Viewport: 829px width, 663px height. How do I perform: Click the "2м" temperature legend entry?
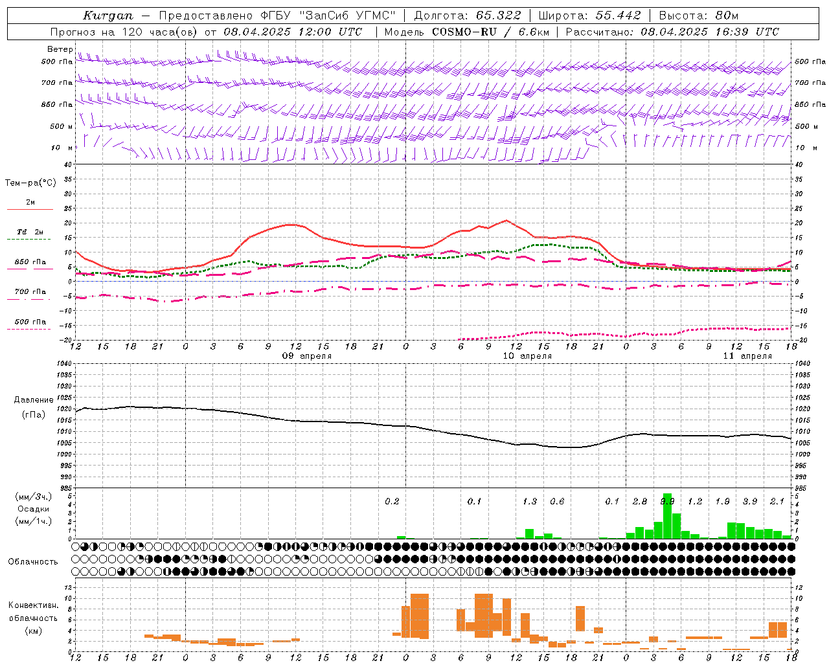30,203
